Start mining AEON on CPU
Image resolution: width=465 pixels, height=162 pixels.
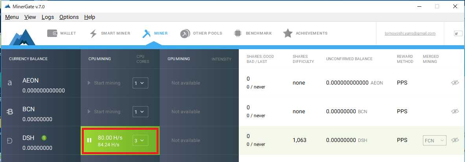pos(104,83)
